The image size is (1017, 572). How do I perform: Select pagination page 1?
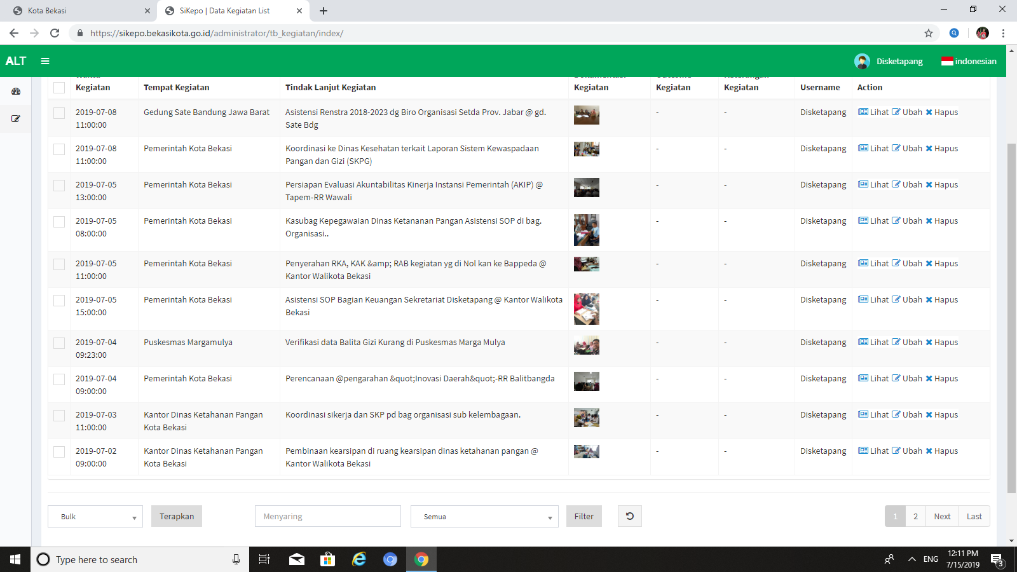[x=895, y=516]
